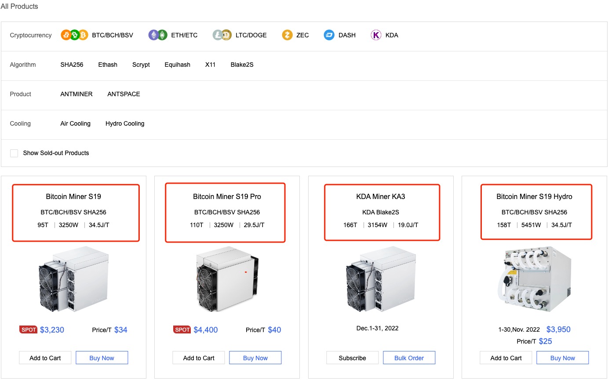The height and width of the screenshot is (380, 608).
Task: Open KDA Miner KA3 product image
Action: [381, 279]
